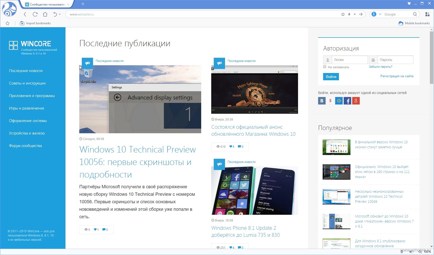Open the skin T-shirt icon in title bar
Image resolution: width=434 pixels, height=255 pixels.
(409, 3)
